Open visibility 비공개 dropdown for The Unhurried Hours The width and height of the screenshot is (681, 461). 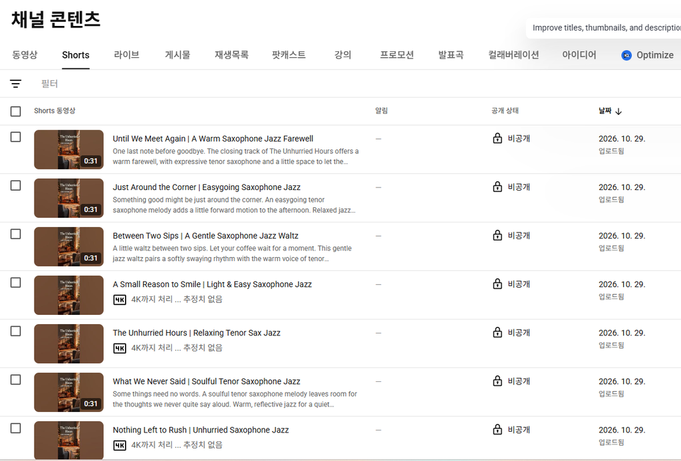tap(519, 333)
